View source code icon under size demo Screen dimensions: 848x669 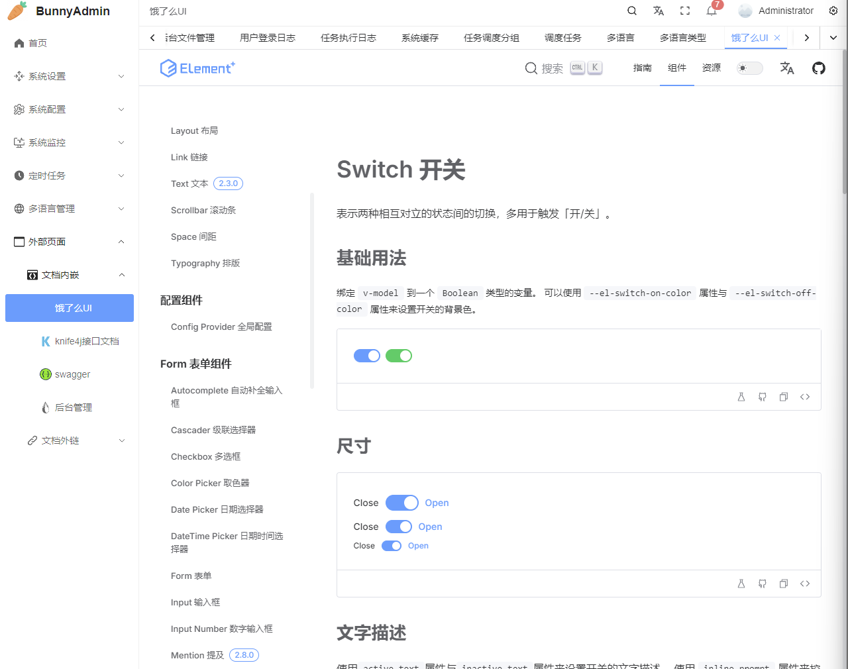805,584
